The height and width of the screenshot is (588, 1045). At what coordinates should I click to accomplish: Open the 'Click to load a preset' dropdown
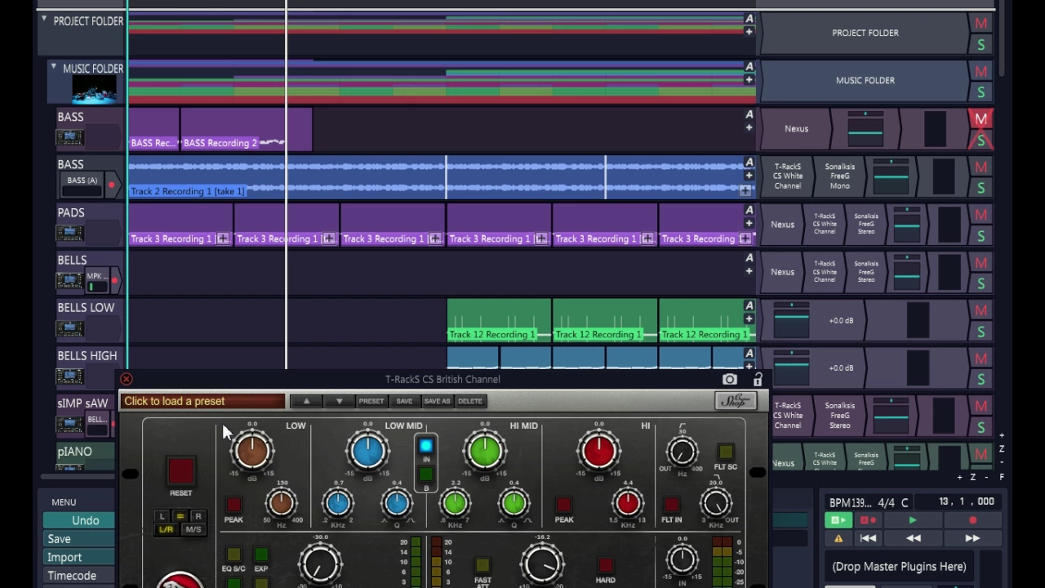point(202,401)
